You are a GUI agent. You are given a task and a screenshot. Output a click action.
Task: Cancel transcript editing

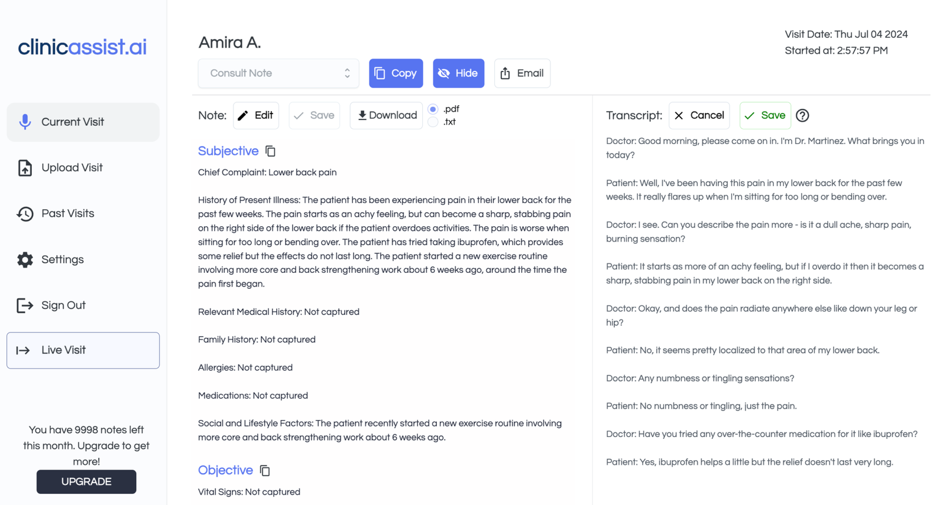(x=699, y=115)
